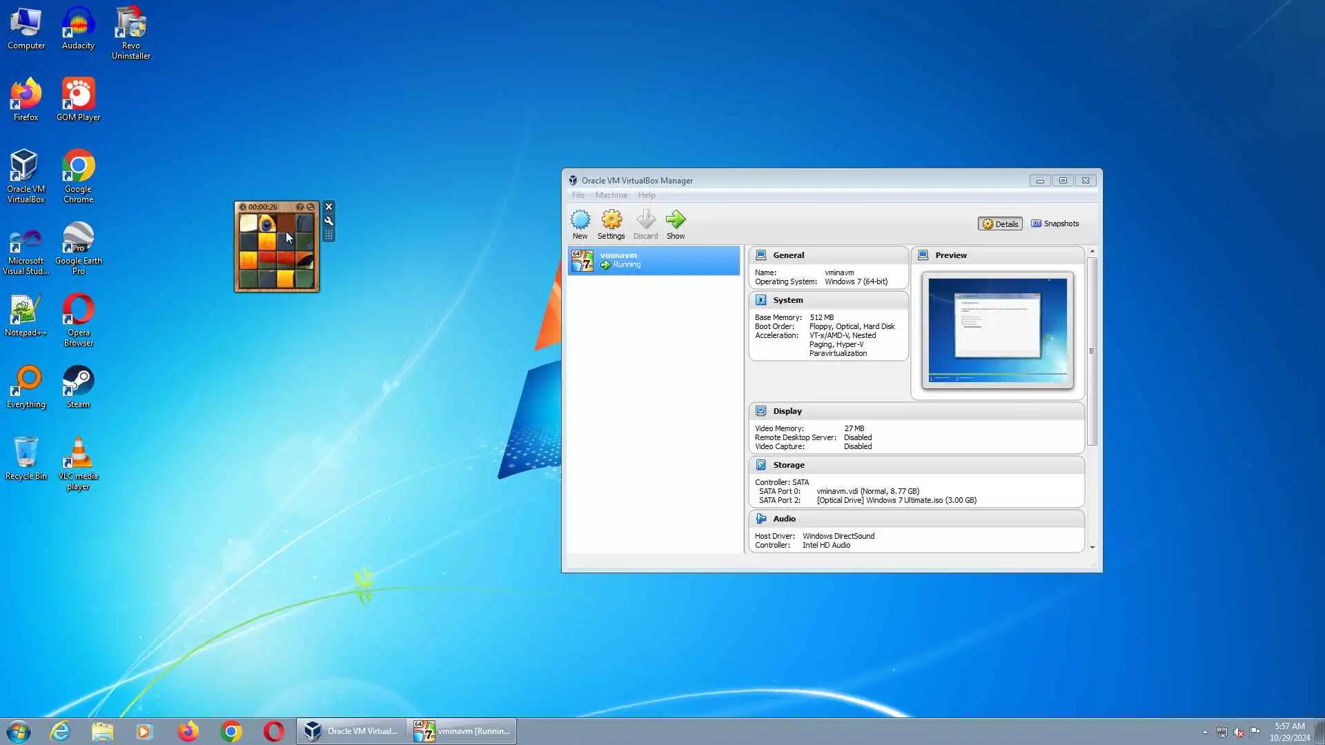The width and height of the screenshot is (1325, 745).
Task: Switch to the Details view toggle
Action: (x=1000, y=223)
